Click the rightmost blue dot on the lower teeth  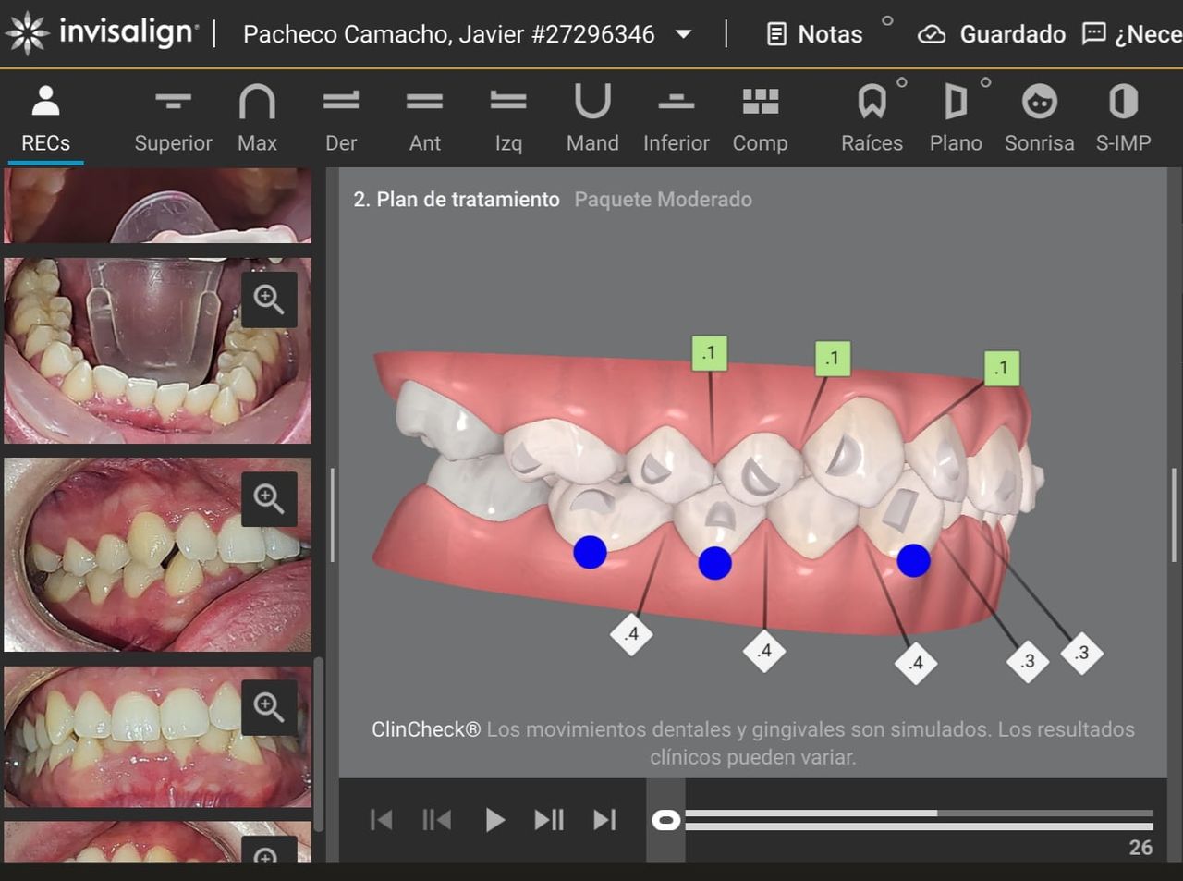[913, 560]
